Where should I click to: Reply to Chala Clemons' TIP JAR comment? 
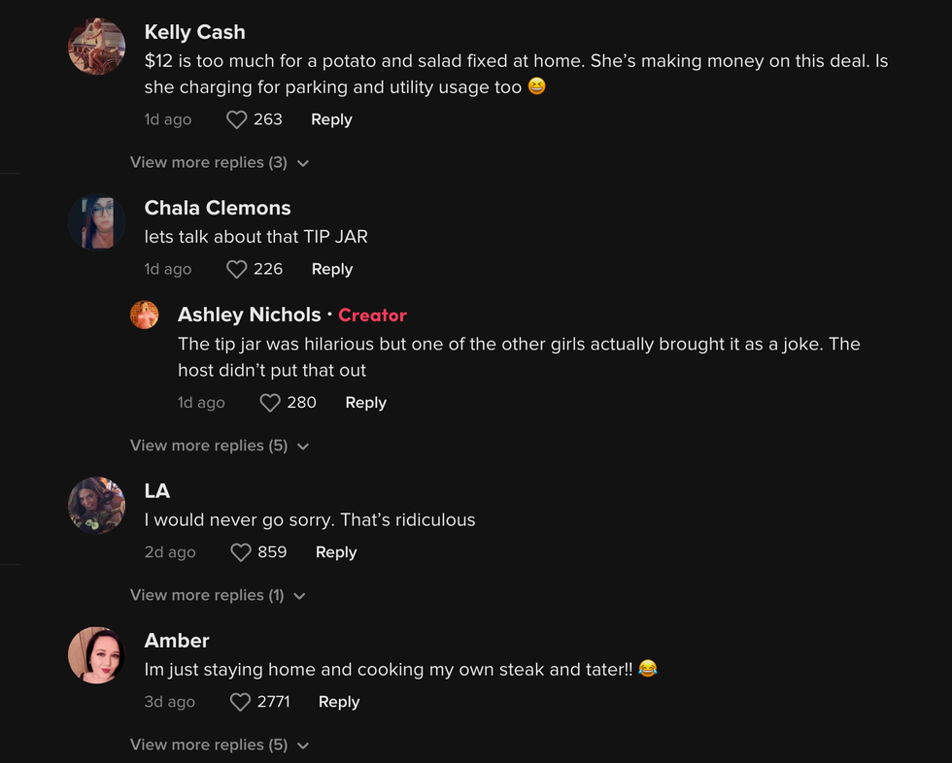tap(331, 269)
